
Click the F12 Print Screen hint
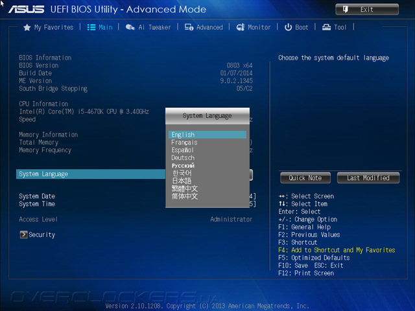306,273
